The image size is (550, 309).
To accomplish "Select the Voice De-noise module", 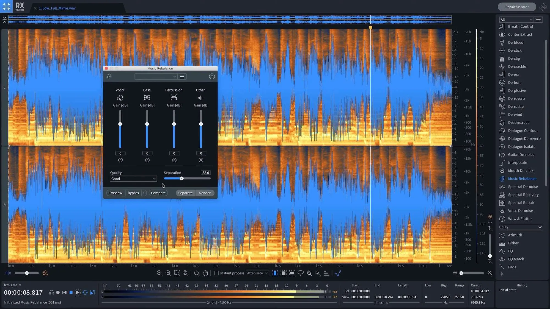I will [520, 210].
